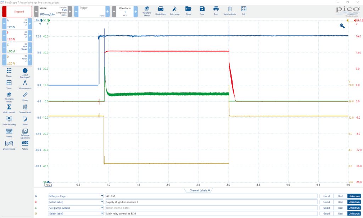Open Serial decoding tool
The width and height of the screenshot is (363, 218).
9,121
